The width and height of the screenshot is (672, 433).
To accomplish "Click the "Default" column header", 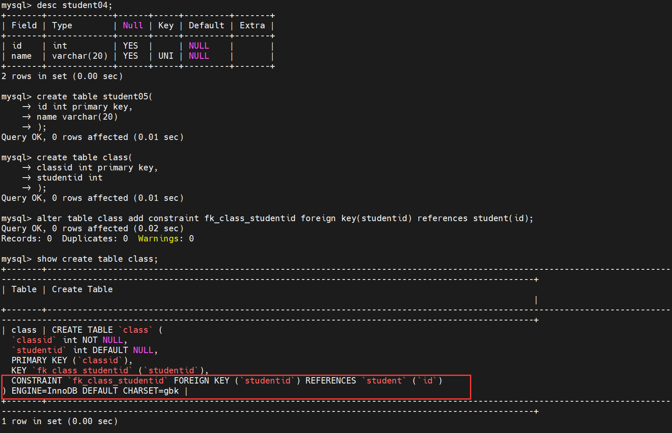I will point(206,25).
